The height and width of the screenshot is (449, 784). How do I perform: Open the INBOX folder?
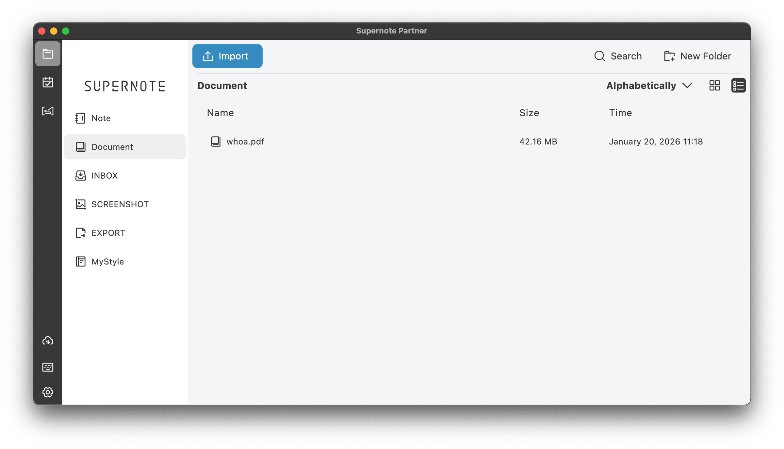click(x=104, y=176)
